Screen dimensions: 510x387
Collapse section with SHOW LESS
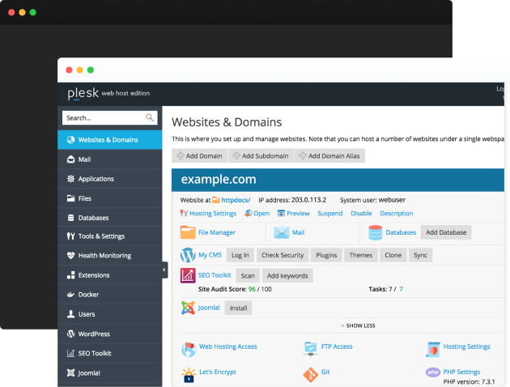[x=358, y=325]
